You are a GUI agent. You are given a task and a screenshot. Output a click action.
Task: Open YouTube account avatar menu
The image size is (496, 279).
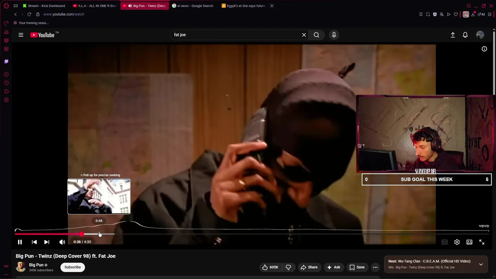click(480, 35)
